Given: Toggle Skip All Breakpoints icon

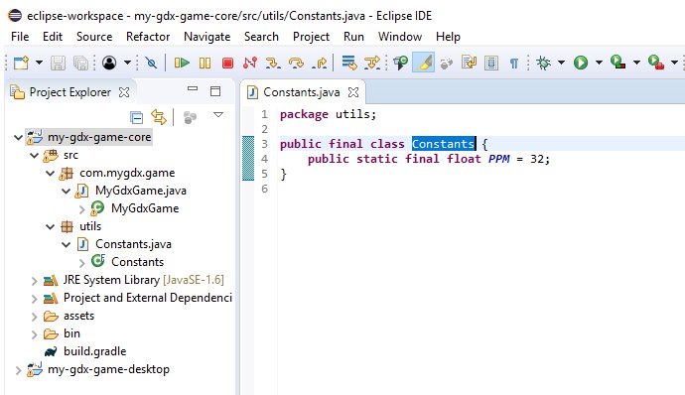Looking at the screenshot, I should (x=151, y=63).
